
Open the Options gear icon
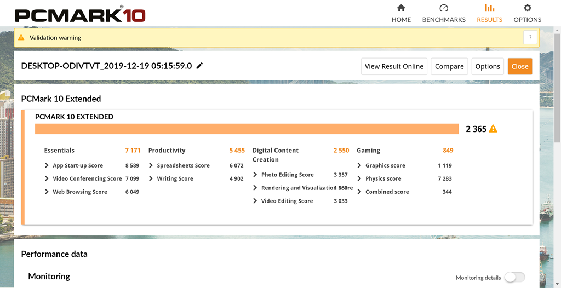528,8
